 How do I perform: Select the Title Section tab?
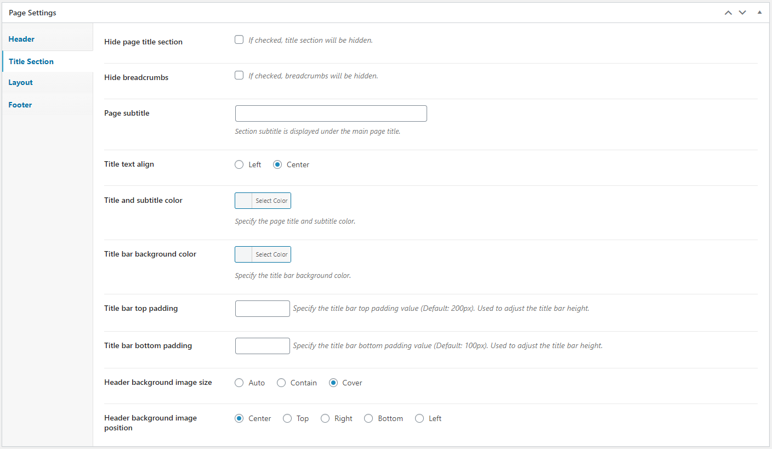[48, 61]
